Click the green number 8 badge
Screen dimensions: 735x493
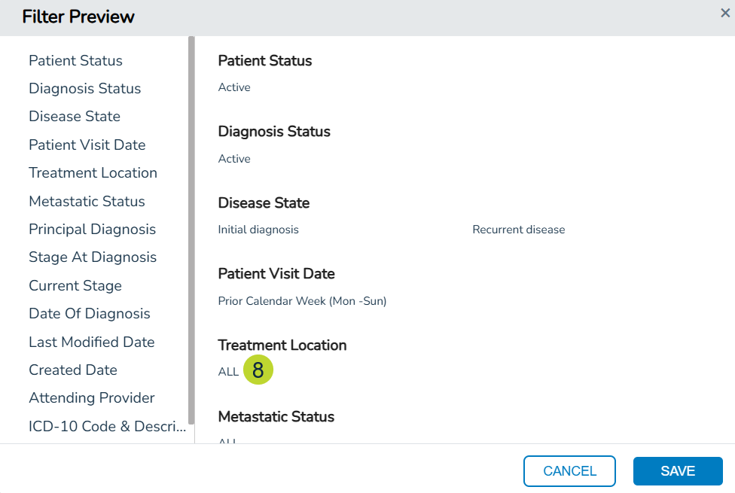click(x=258, y=370)
